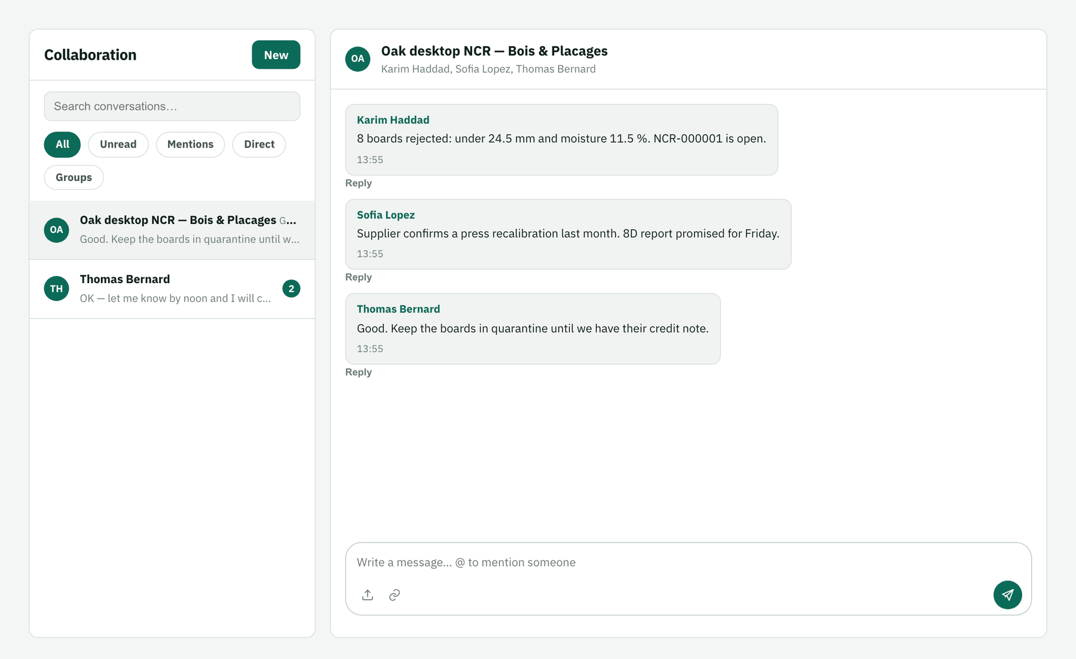Show only Mentions conversations
Image resolution: width=1076 pixels, height=659 pixels.
click(x=190, y=145)
